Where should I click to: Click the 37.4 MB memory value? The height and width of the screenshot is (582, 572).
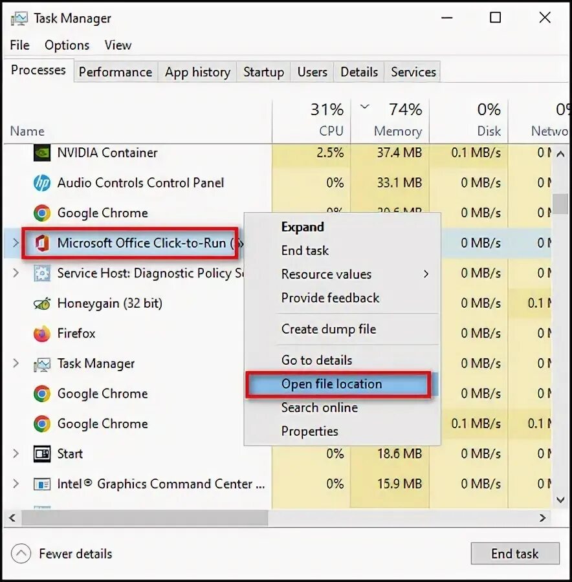399,153
